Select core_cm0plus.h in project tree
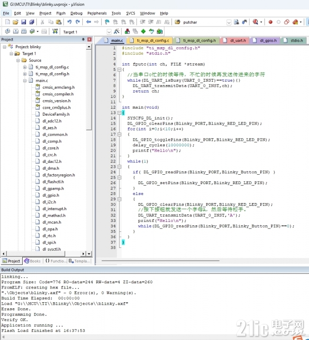This screenshot has width=309, height=340. pos(56,108)
